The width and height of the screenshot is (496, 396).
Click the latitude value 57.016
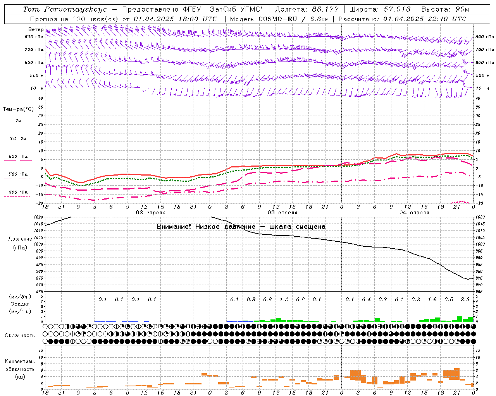(397, 9)
